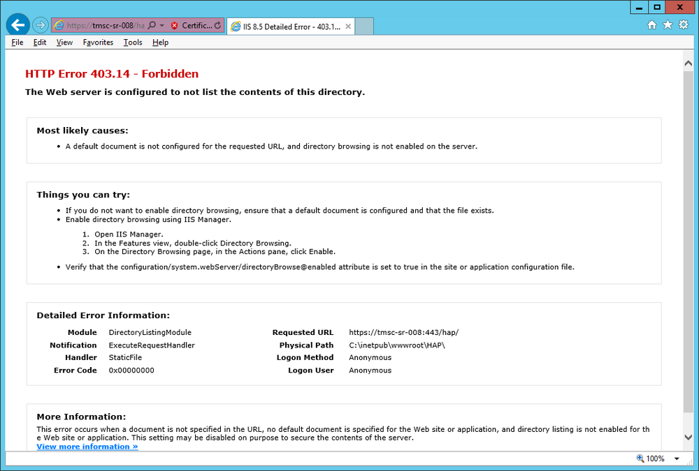Click the ExecuteRequestHandler notification value
The image size is (699, 471).
pos(152,345)
